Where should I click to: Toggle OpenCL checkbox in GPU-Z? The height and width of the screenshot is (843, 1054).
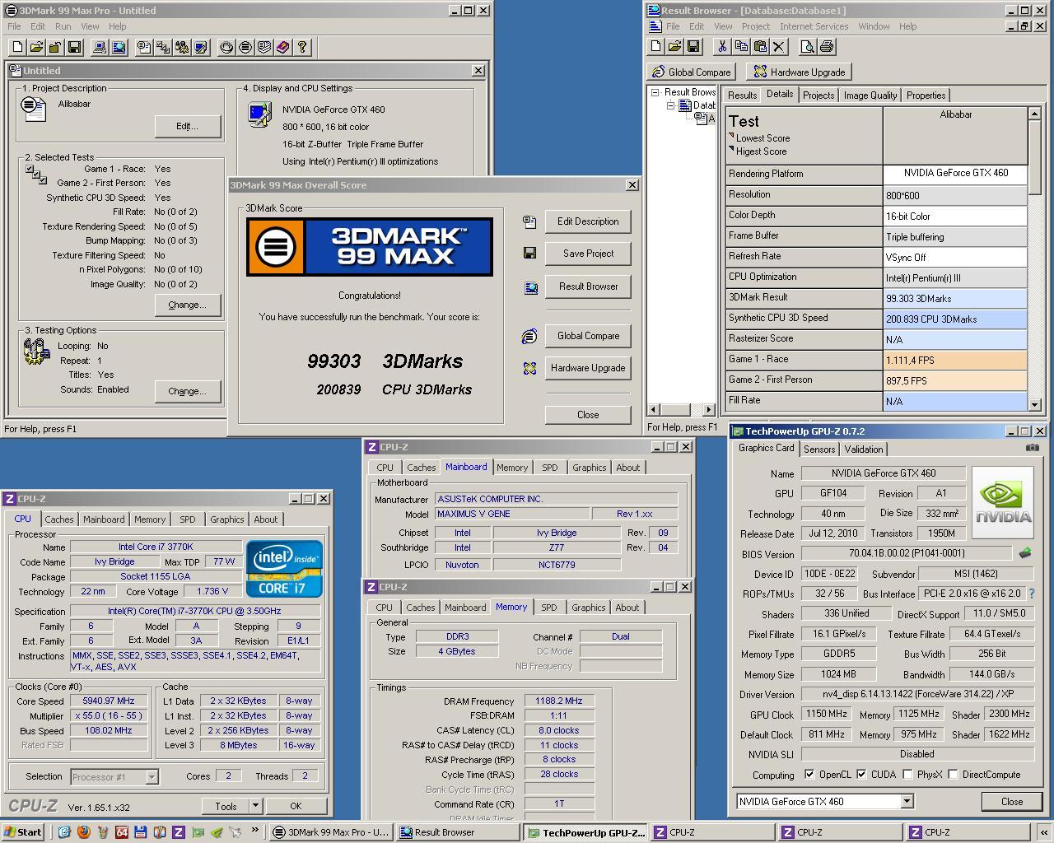[809, 775]
